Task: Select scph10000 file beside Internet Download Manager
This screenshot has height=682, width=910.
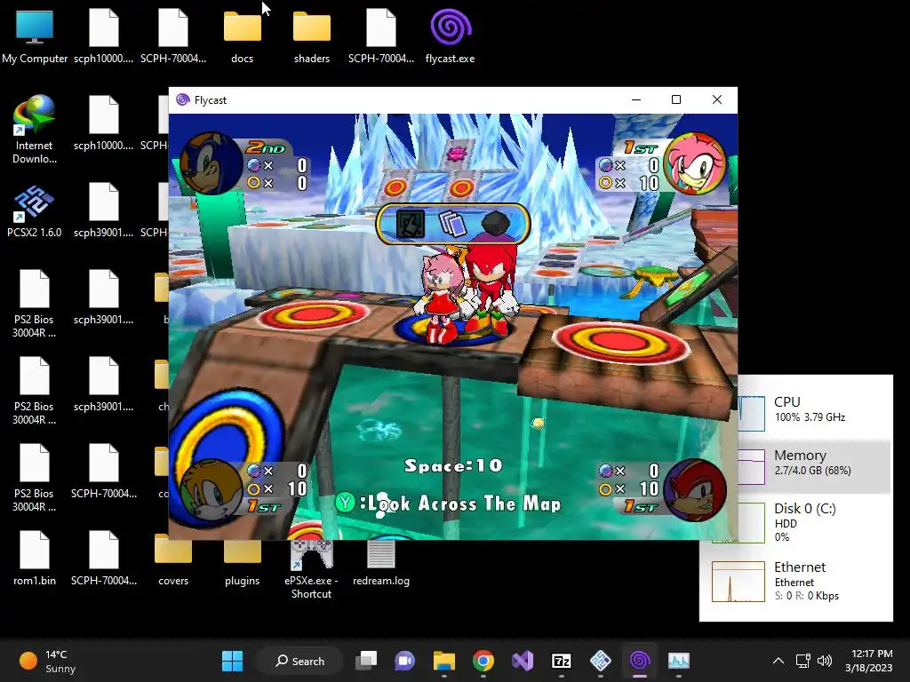Action: 104,124
